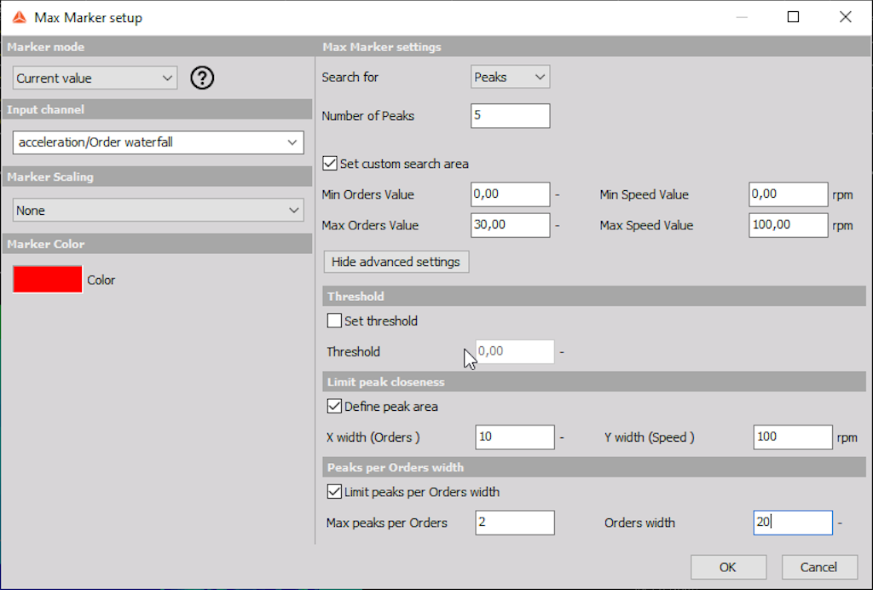Viewport: 873px width, 590px height.
Task: Click the disabled Threshold value field
Action: (514, 352)
